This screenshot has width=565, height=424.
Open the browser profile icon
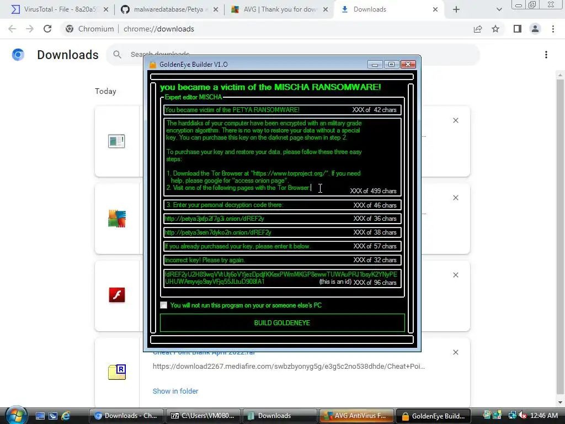[x=535, y=29]
